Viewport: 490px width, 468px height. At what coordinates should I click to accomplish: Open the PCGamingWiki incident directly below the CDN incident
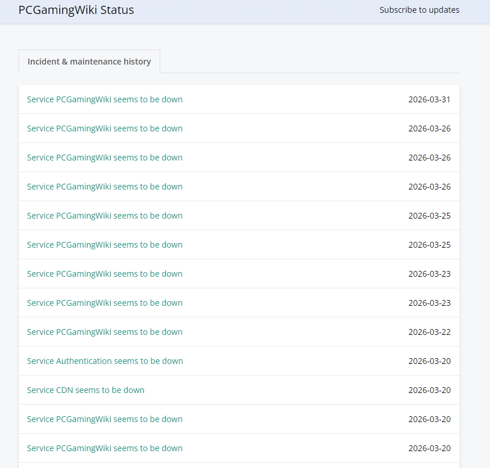(x=105, y=419)
